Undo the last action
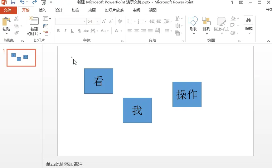Image resolution: width=272 pixels, height=168 pixels. tap(22, 2)
